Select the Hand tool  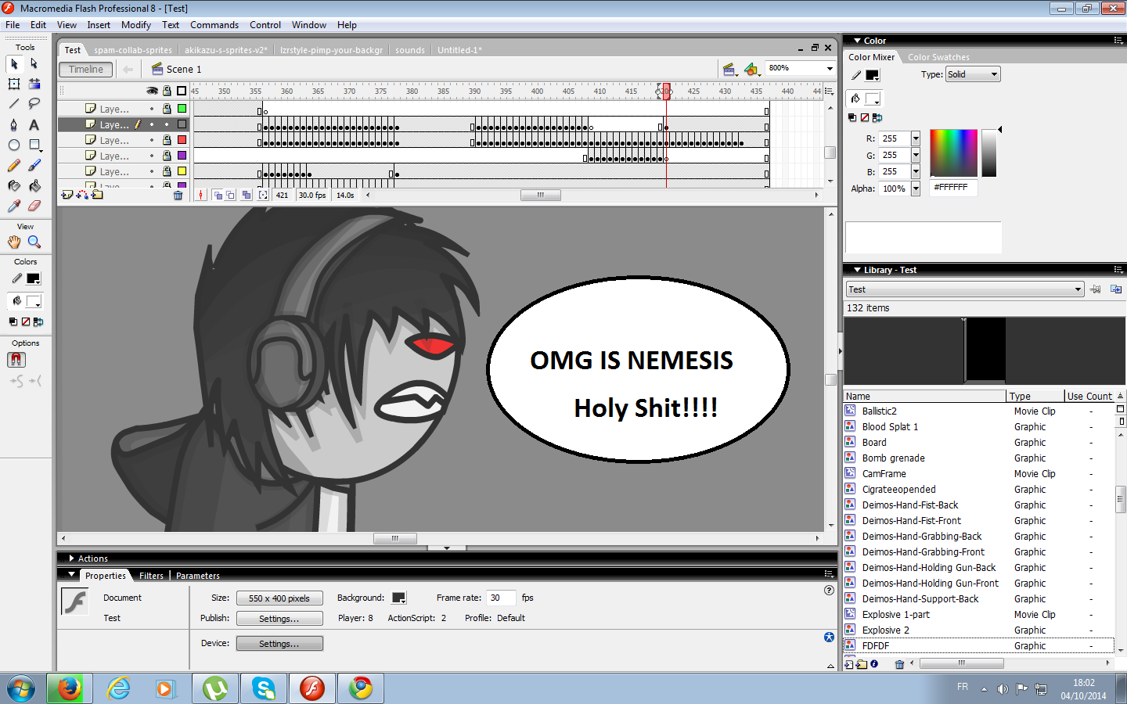click(14, 242)
